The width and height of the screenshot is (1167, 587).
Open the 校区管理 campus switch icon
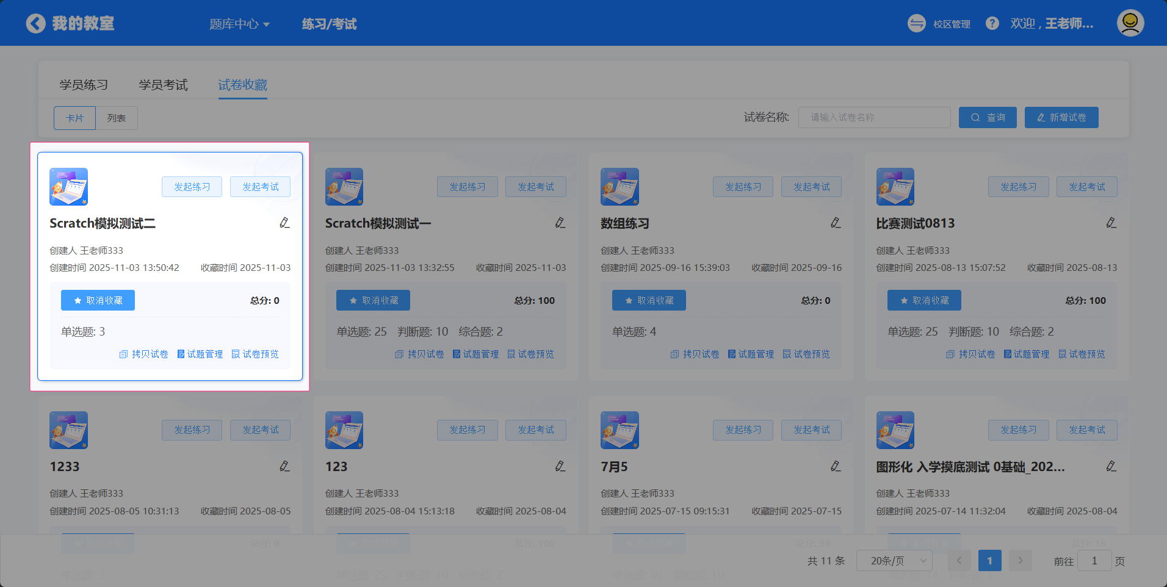pyautogui.click(x=916, y=24)
